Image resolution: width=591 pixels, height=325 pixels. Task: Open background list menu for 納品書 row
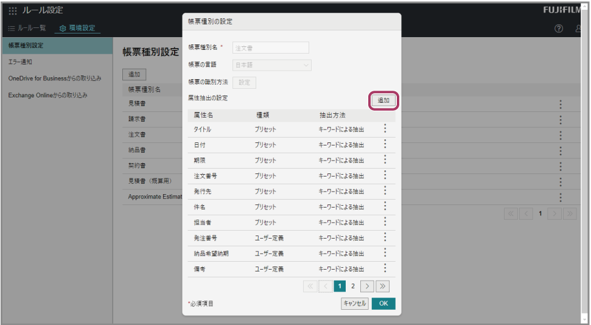click(561, 151)
